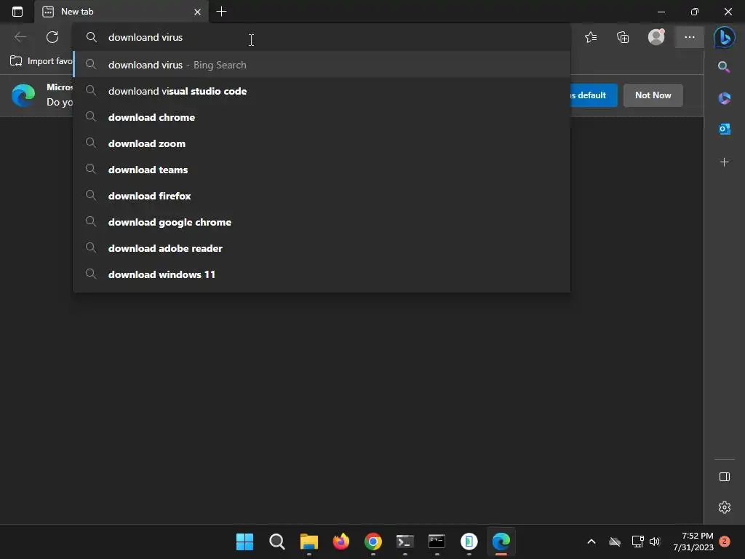Open the Favorites star icon

tap(591, 37)
